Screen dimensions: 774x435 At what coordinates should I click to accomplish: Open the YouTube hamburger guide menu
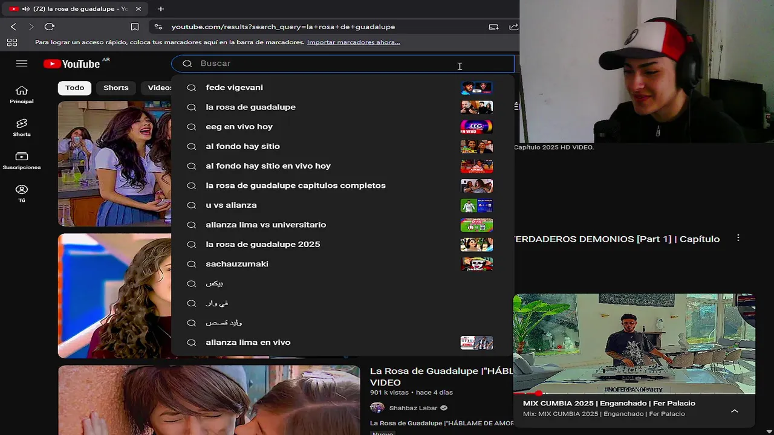click(x=22, y=63)
